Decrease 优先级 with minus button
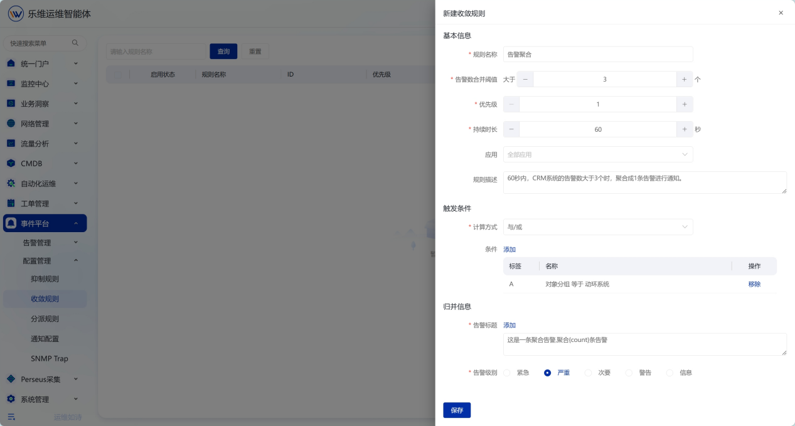 point(511,104)
